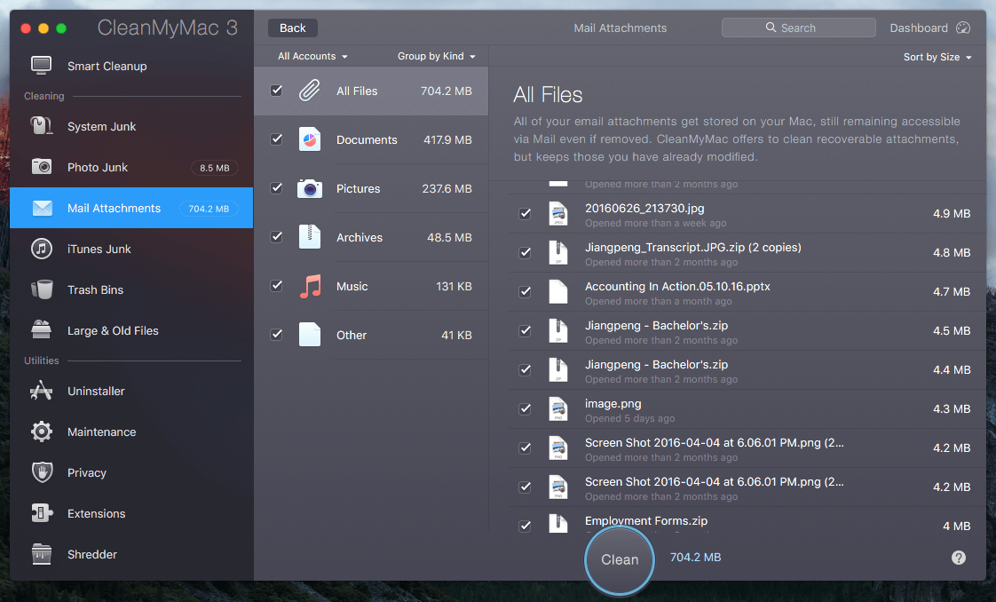Click the round Clean button

[620, 559]
